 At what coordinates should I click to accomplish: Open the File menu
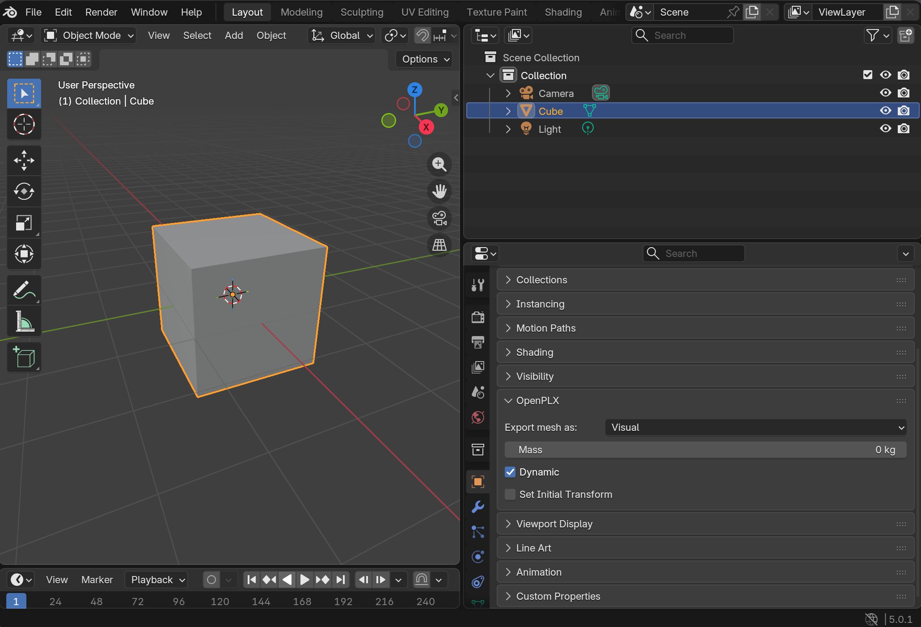coord(34,12)
